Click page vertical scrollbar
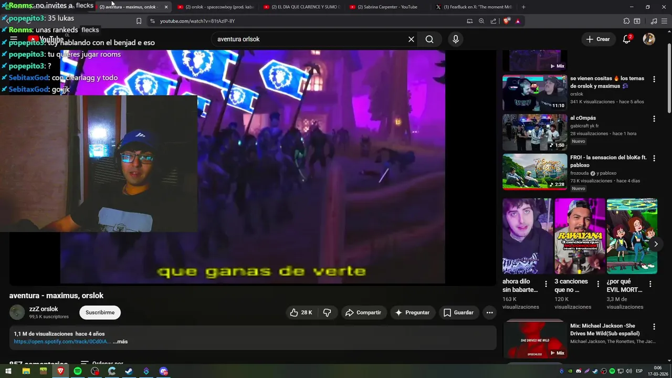 pos(669,79)
